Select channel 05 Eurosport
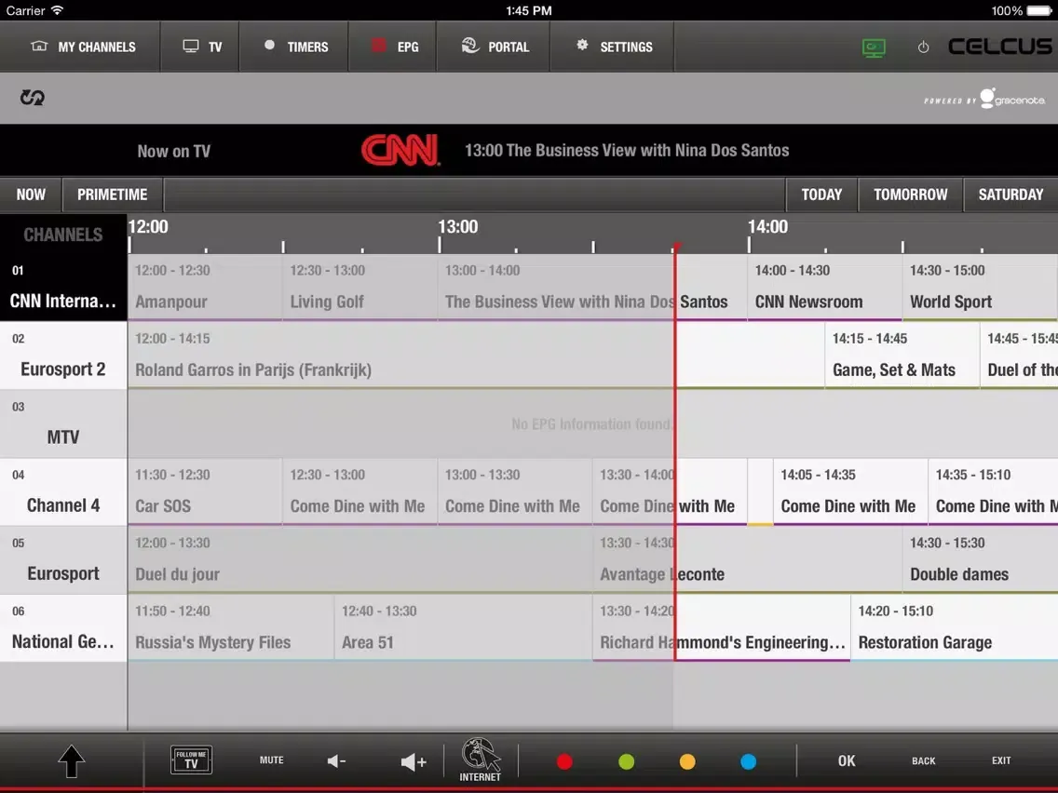This screenshot has width=1058, height=793. pyautogui.click(x=63, y=559)
